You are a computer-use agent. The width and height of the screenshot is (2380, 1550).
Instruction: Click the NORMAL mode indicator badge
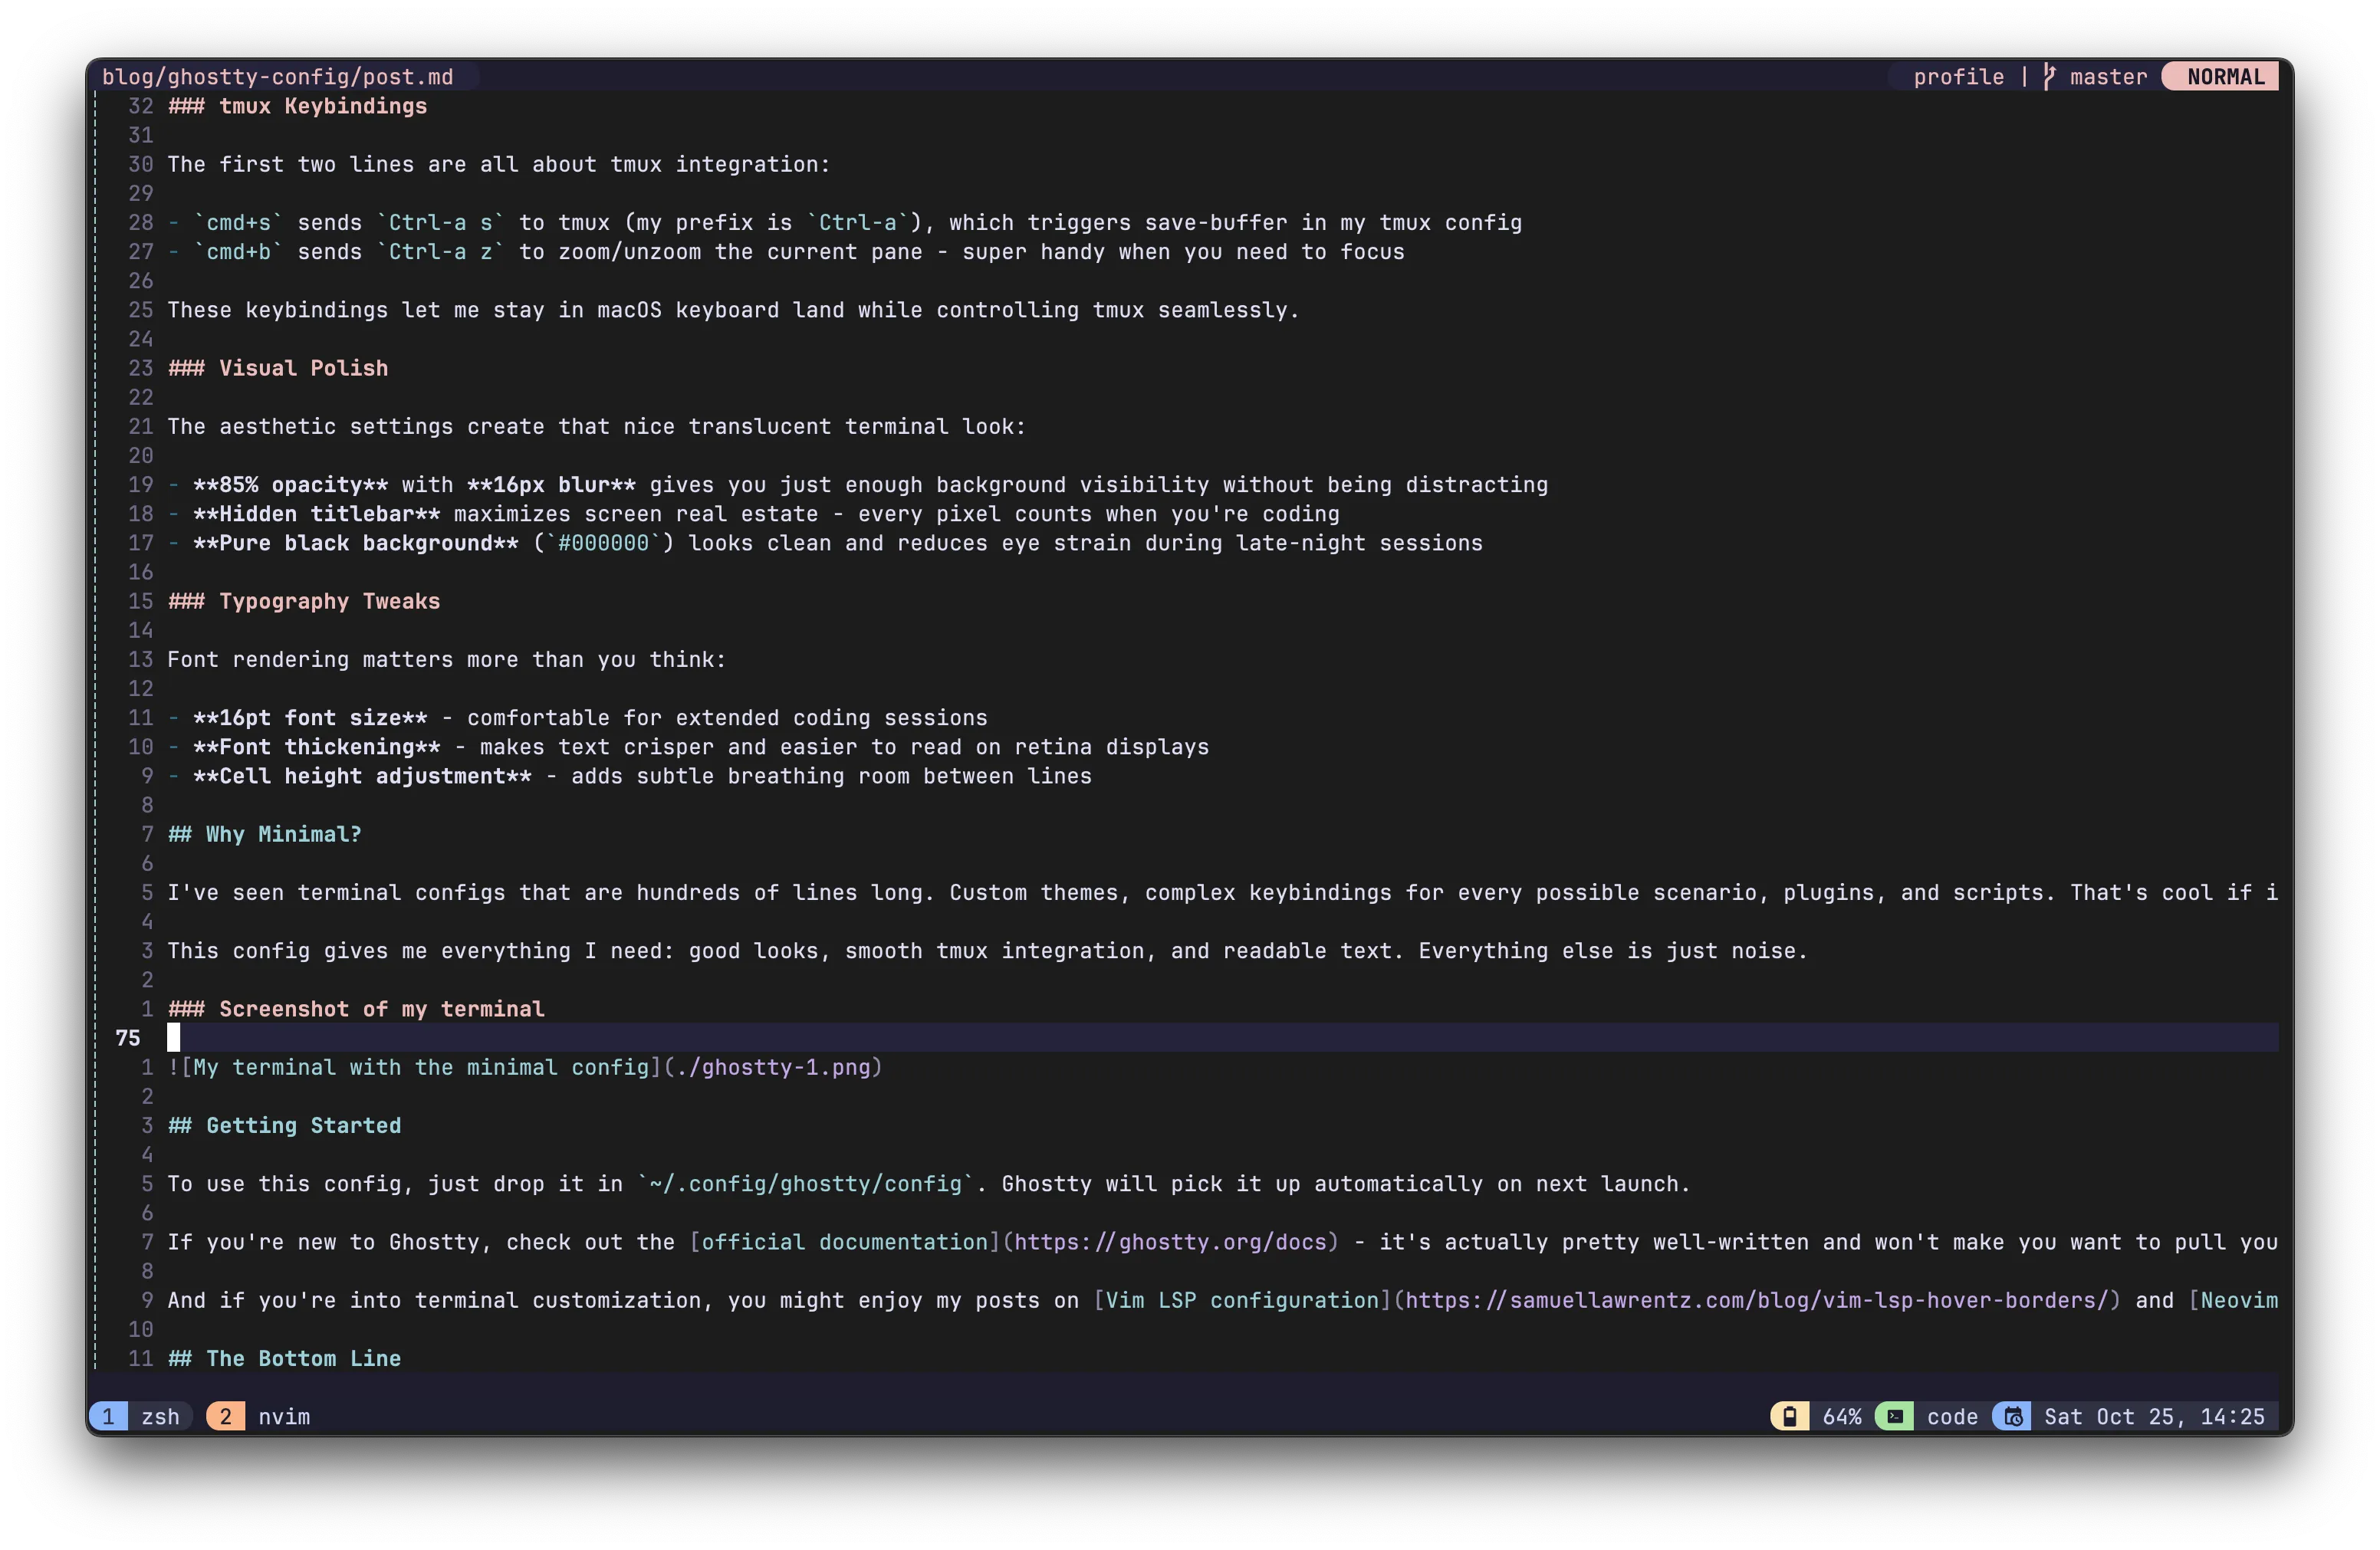pyautogui.click(x=2219, y=76)
